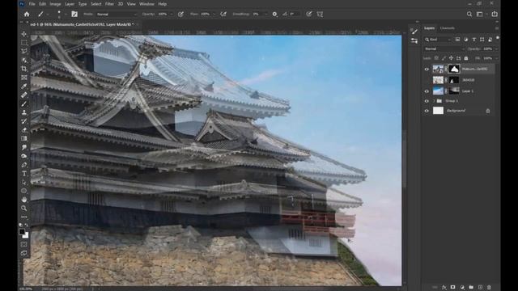
Task: Hide the Group 1 layer group
Action: point(427,101)
